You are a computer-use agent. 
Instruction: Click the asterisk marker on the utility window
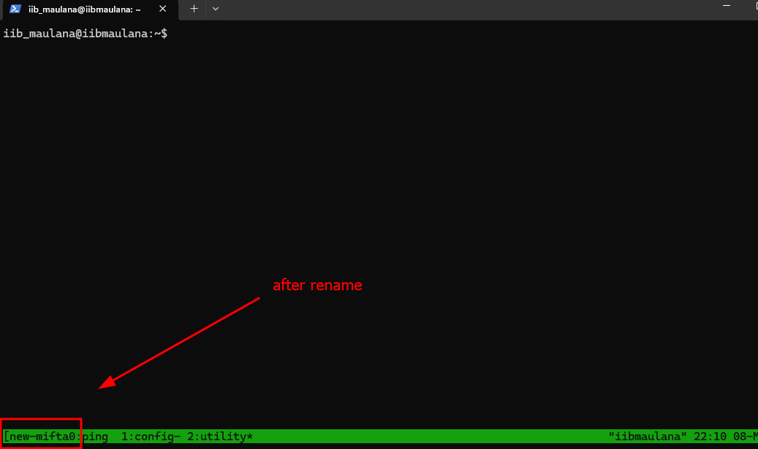(x=249, y=436)
